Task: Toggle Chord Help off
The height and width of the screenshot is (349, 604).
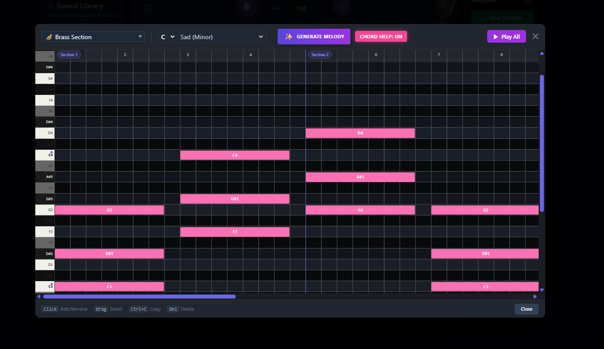Action: point(381,37)
